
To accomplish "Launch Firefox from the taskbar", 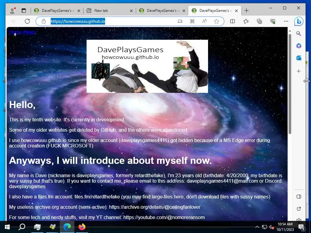I will [x=82, y=227].
